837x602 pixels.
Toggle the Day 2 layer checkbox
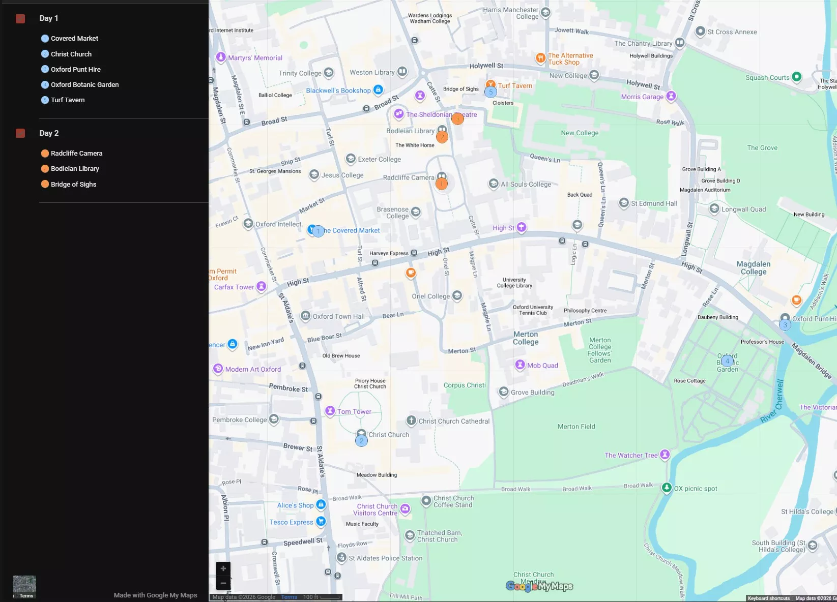(20, 133)
